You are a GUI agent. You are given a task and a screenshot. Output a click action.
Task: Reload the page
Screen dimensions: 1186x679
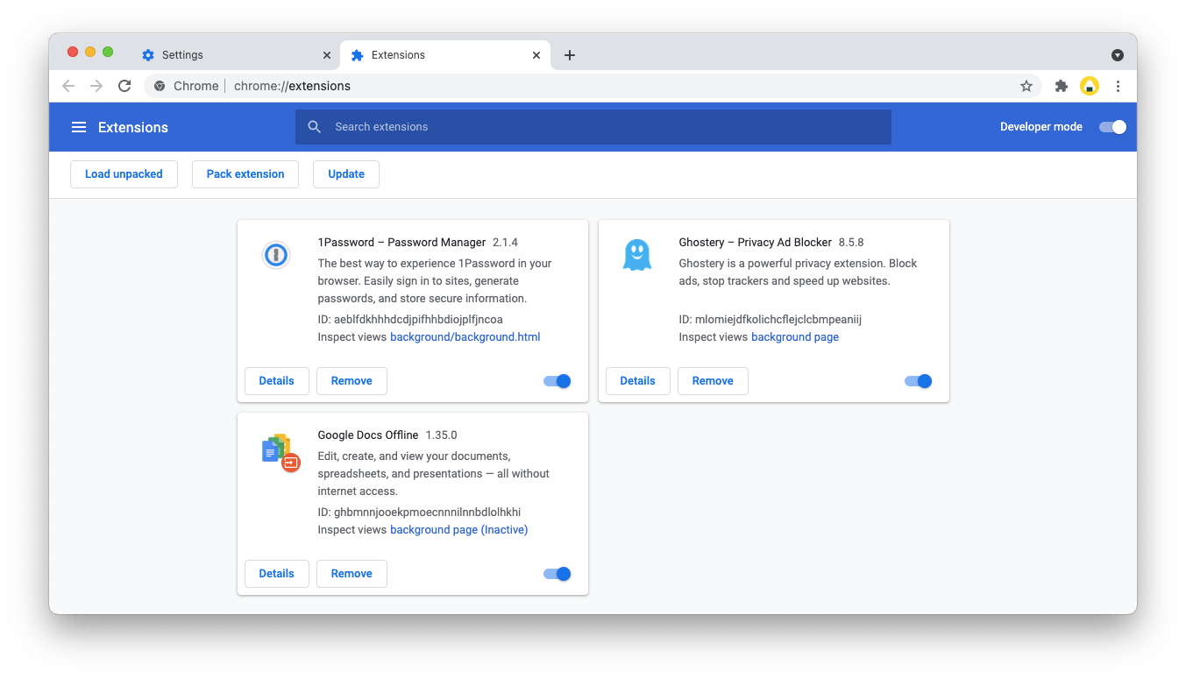point(124,86)
